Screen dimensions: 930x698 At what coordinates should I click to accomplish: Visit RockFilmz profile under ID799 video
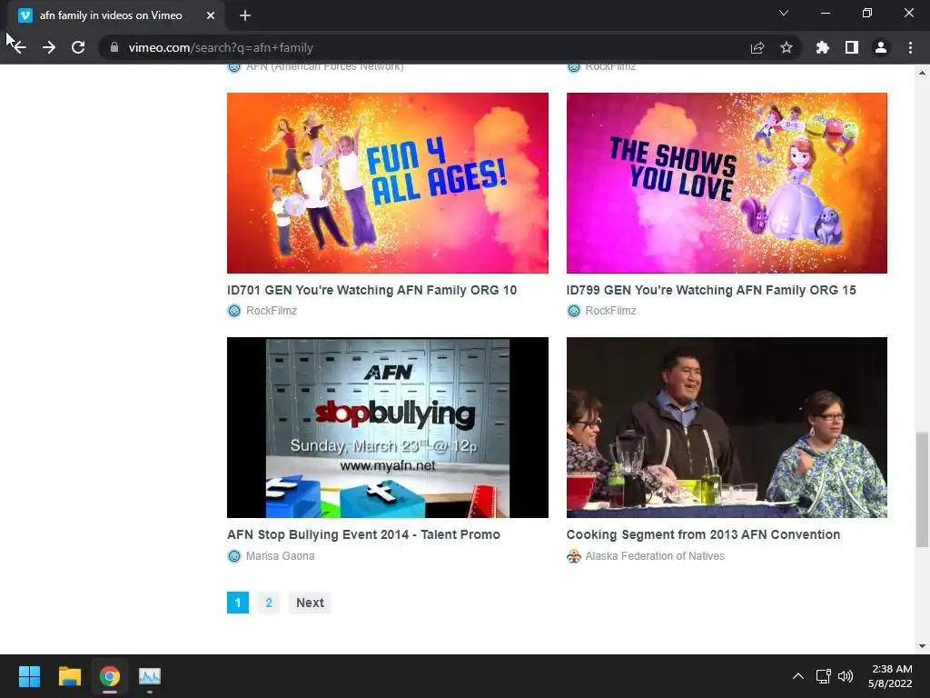click(611, 311)
